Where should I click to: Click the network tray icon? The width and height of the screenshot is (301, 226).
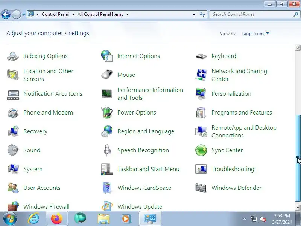point(254,219)
